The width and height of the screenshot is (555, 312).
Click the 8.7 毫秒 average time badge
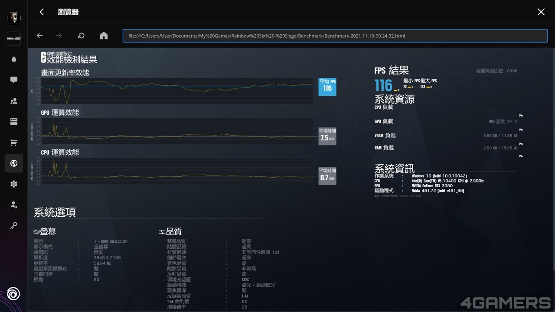(x=327, y=176)
